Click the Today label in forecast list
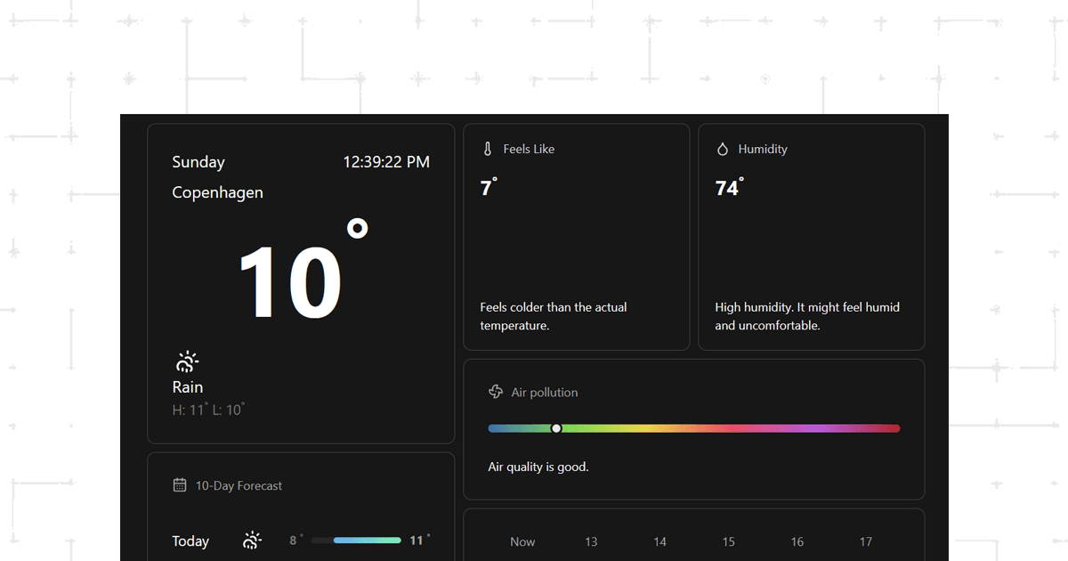The image size is (1068, 561). [x=190, y=541]
